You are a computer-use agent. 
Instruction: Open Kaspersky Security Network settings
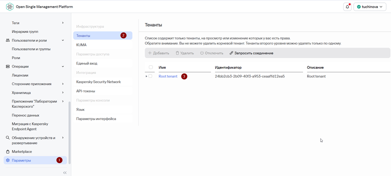(x=103, y=82)
